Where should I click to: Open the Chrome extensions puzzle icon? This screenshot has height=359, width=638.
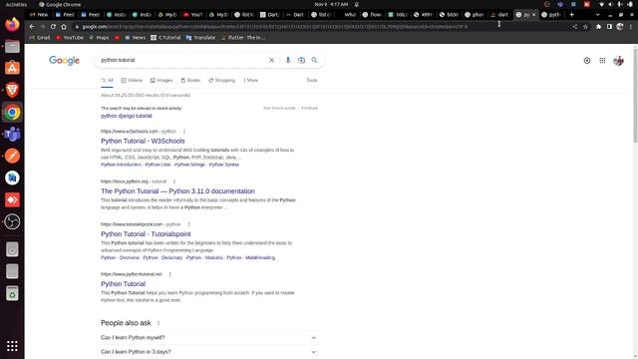coord(598,27)
